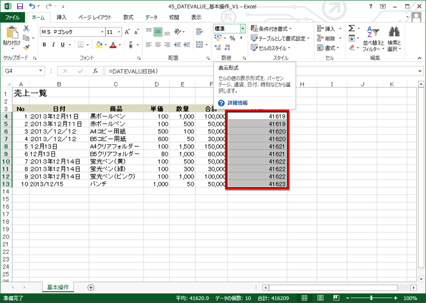Viewport: 426px width, 303px height.
Task: Toggle align text left
Action: coord(149,44)
